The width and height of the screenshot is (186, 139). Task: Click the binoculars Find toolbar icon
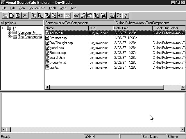click(103, 16)
